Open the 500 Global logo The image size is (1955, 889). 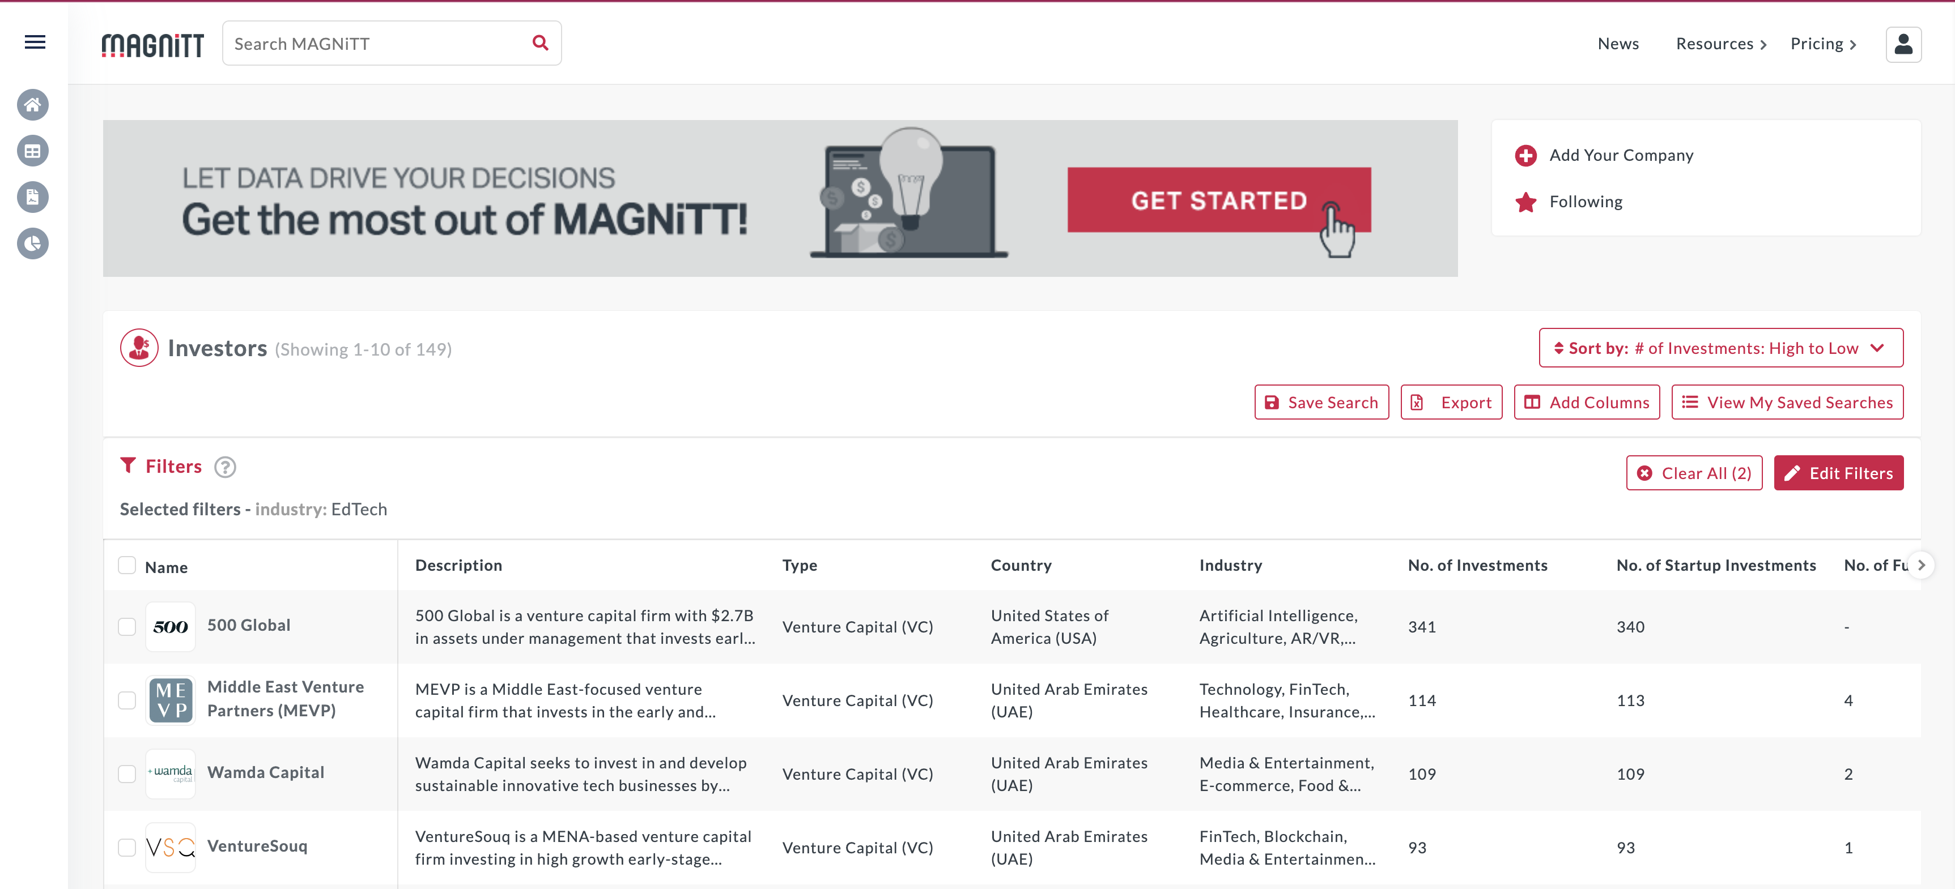[x=170, y=627]
